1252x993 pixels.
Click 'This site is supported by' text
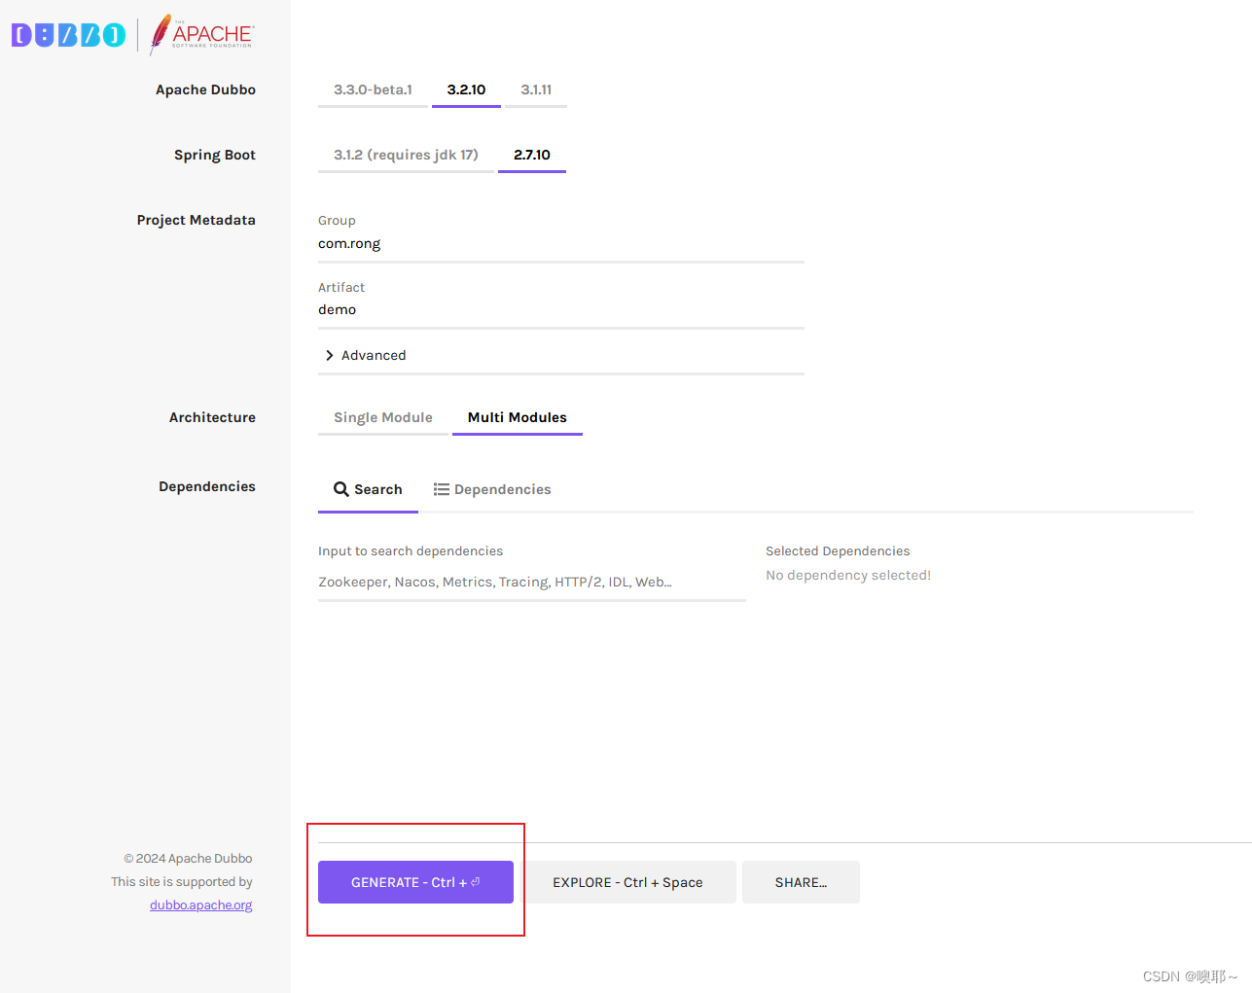tap(182, 881)
